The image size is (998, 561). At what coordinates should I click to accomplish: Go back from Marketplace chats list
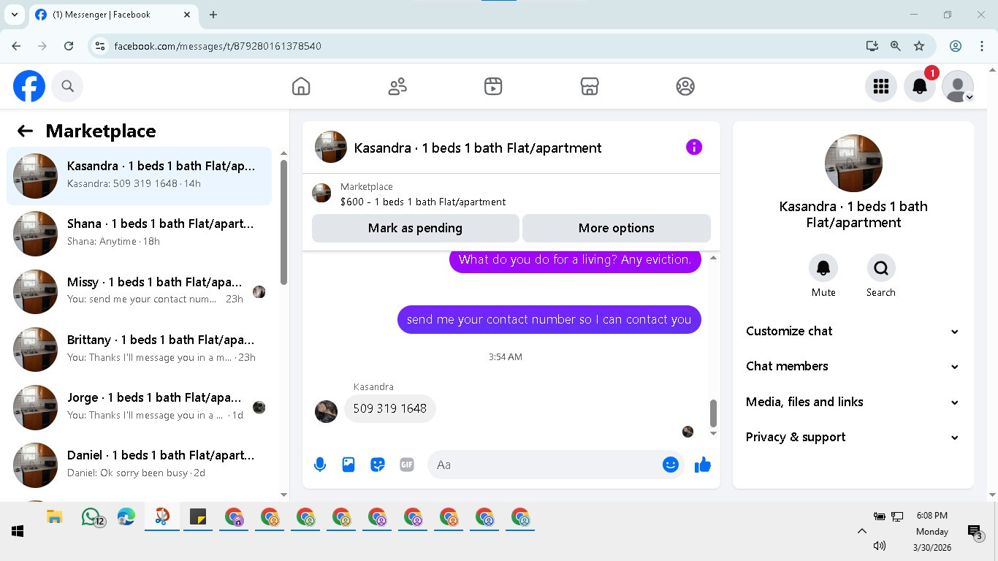25,131
